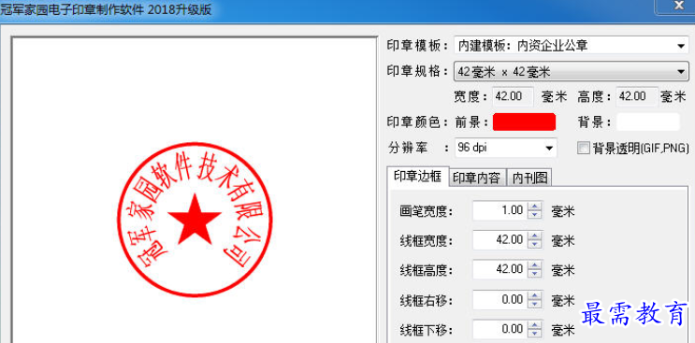The image size is (695, 343).
Task: Decrease 线框高度 with the down arrow
Action: [x=535, y=274]
